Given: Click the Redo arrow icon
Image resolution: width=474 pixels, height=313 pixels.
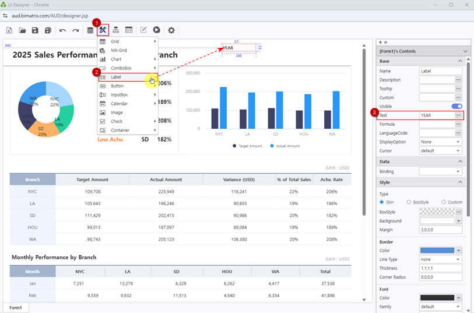Looking at the screenshot, I should 75,30.
